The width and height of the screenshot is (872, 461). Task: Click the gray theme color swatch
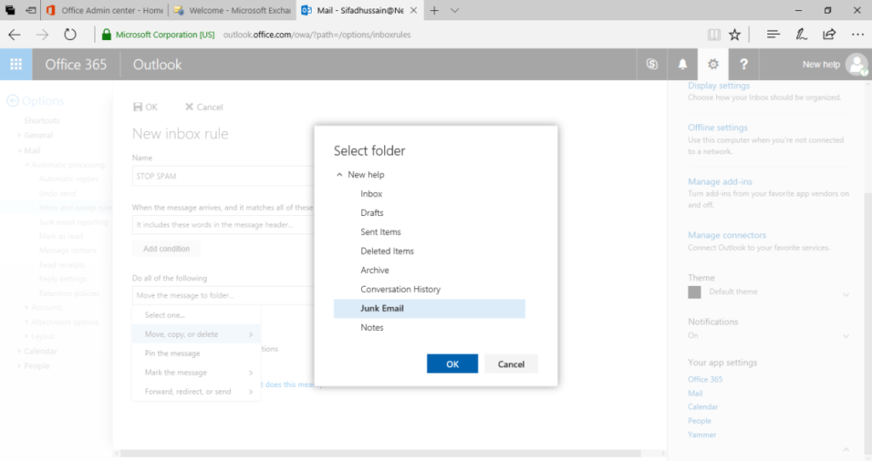[x=695, y=292]
